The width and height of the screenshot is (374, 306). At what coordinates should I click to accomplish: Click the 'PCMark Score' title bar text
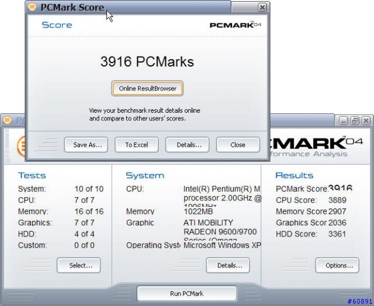[x=72, y=8]
